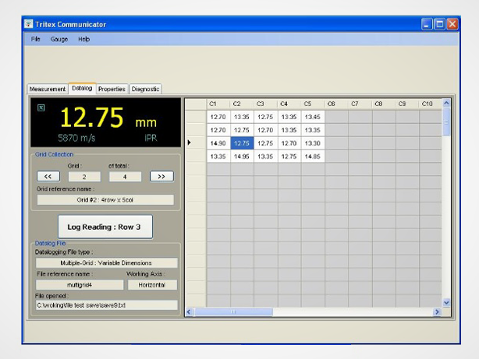Click the small X icon in the reading display
Image resolution: width=479 pixels, height=359 pixels.
click(41, 107)
